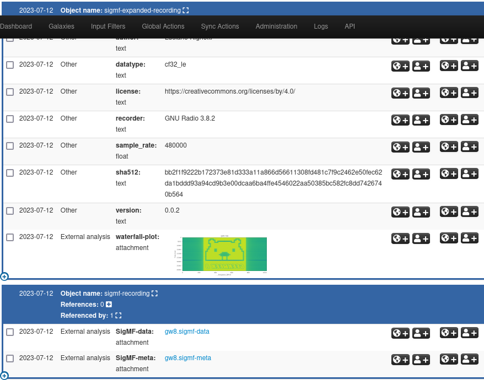Click rightmost globe-plus icon in recorder row
484x380 pixels.
[449, 120]
